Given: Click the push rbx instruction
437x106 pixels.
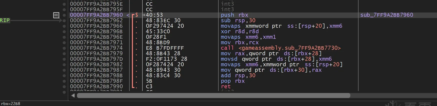Looking at the screenshot, I should tap(234, 15).
